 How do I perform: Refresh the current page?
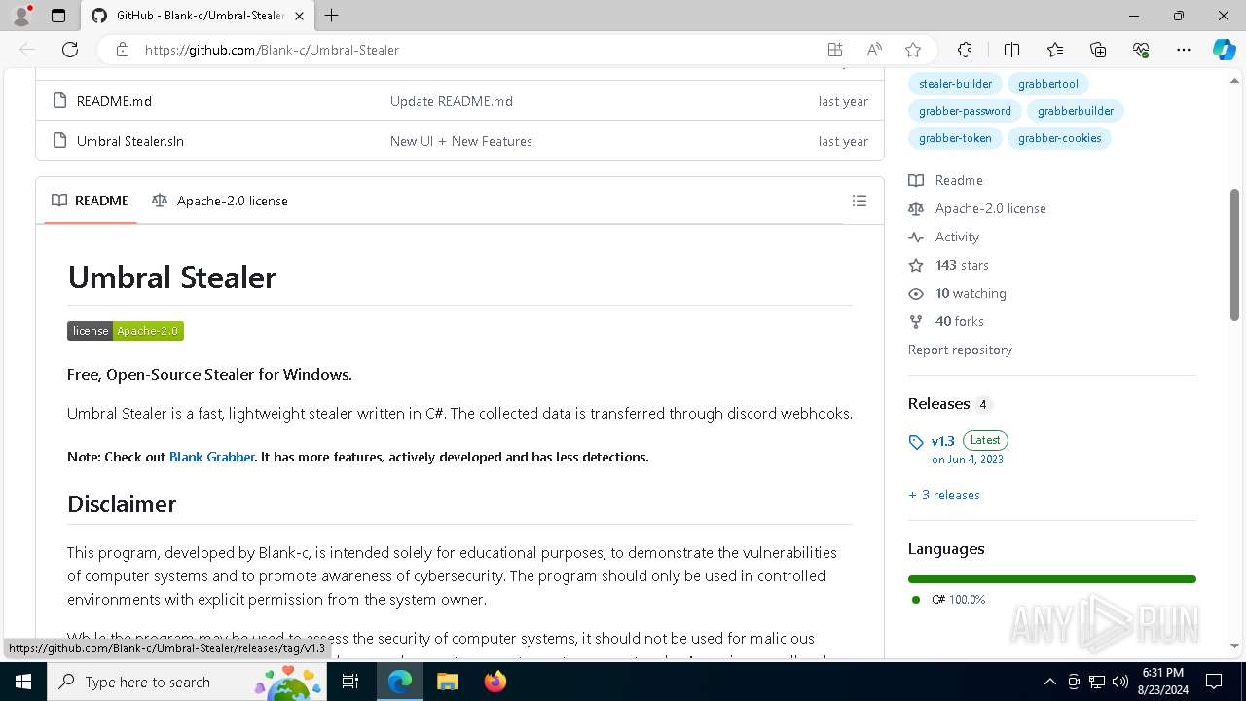(70, 50)
